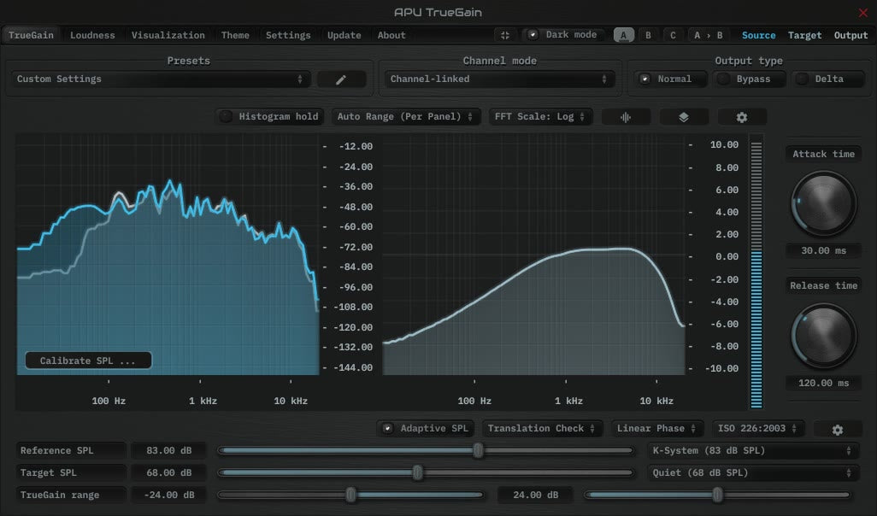The image size is (877, 516).
Task: Click the Target SPL slider handle
Action: click(417, 472)
